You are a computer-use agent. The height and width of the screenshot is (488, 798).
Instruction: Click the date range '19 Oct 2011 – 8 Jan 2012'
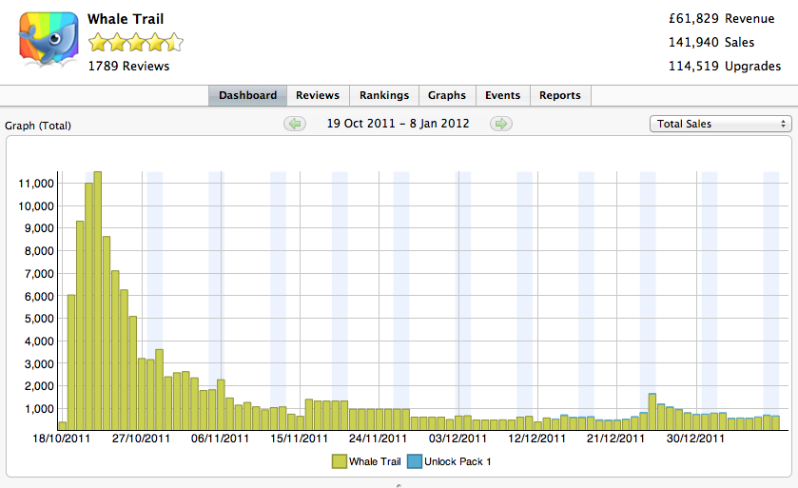click(398, 124)
